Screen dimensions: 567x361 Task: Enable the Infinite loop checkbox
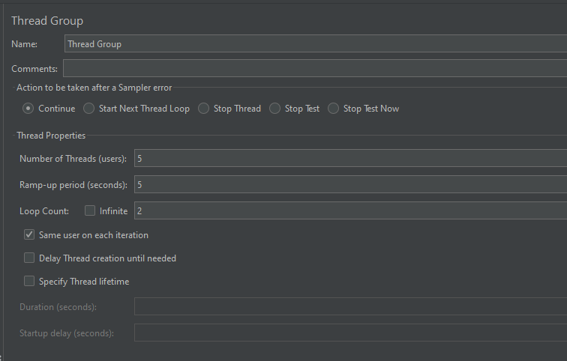tap(90, 211)
